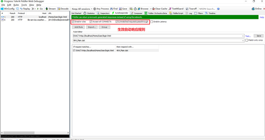
Task: Toggle the Enable Latency checkbox
Action: [152, 22]
